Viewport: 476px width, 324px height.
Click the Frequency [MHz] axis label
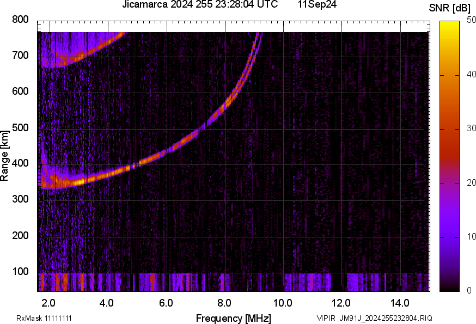[233, 318]
